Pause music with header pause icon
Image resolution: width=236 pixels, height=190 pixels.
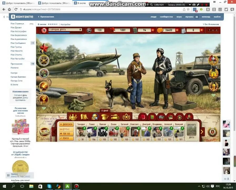[196, 17]
